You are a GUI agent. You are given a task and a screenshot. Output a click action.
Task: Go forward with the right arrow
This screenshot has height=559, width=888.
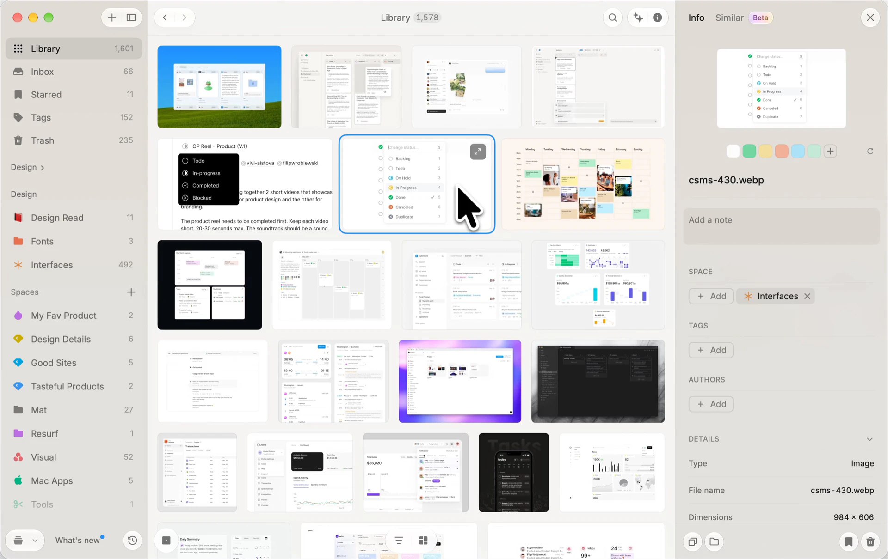click(x=184, y=18)
